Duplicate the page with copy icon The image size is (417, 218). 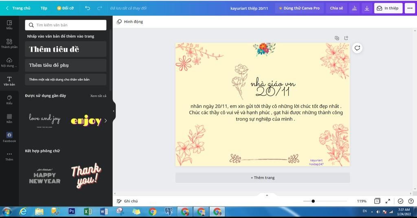click(x=337, y=38)
